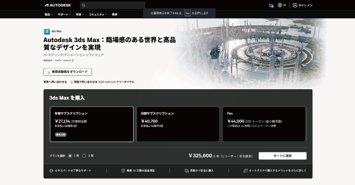Expand the 製品 menu
The height and width of the screenshot is (185, 355).
pyautogui.click(x=48, y=14)
